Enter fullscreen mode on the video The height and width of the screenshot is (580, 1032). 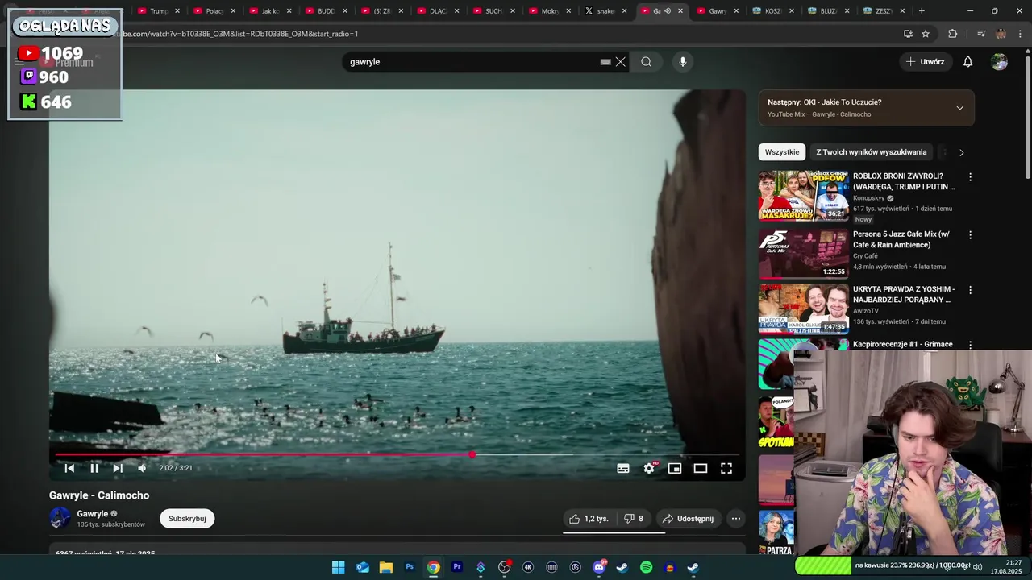point(726,468)
